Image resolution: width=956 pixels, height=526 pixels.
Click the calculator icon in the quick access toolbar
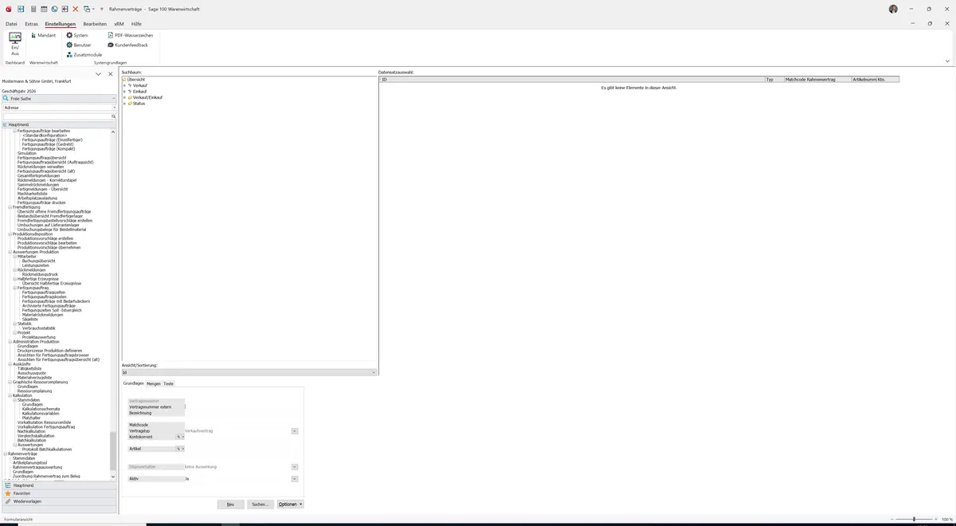[x=32, y=9]
